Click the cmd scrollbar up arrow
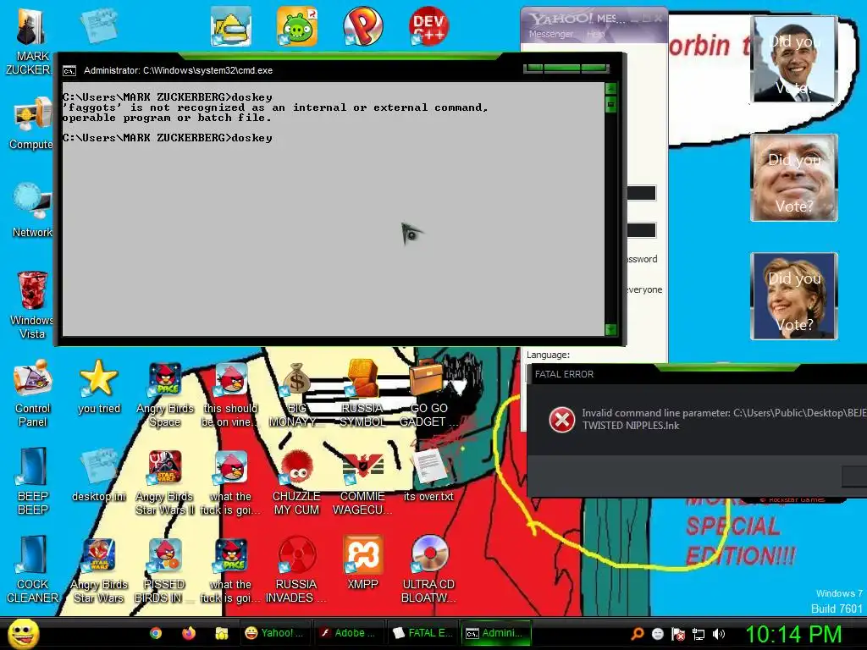The image size is (867, 650). pos(611,88)
